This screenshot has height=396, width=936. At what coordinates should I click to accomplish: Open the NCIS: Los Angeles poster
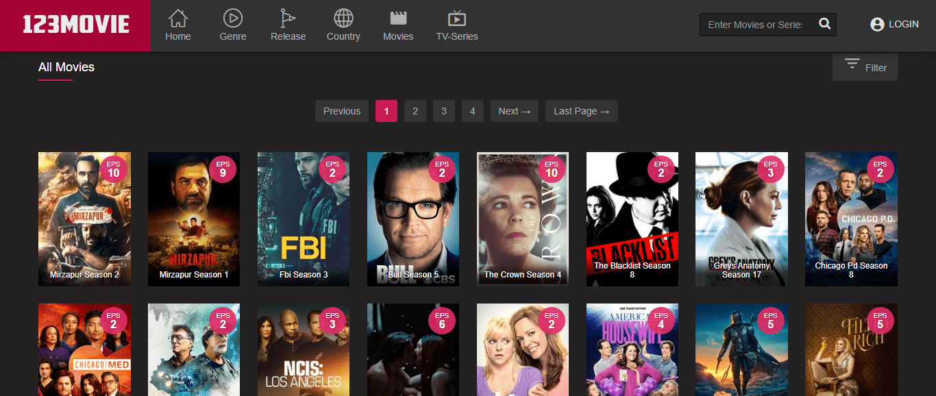point(304,349)
